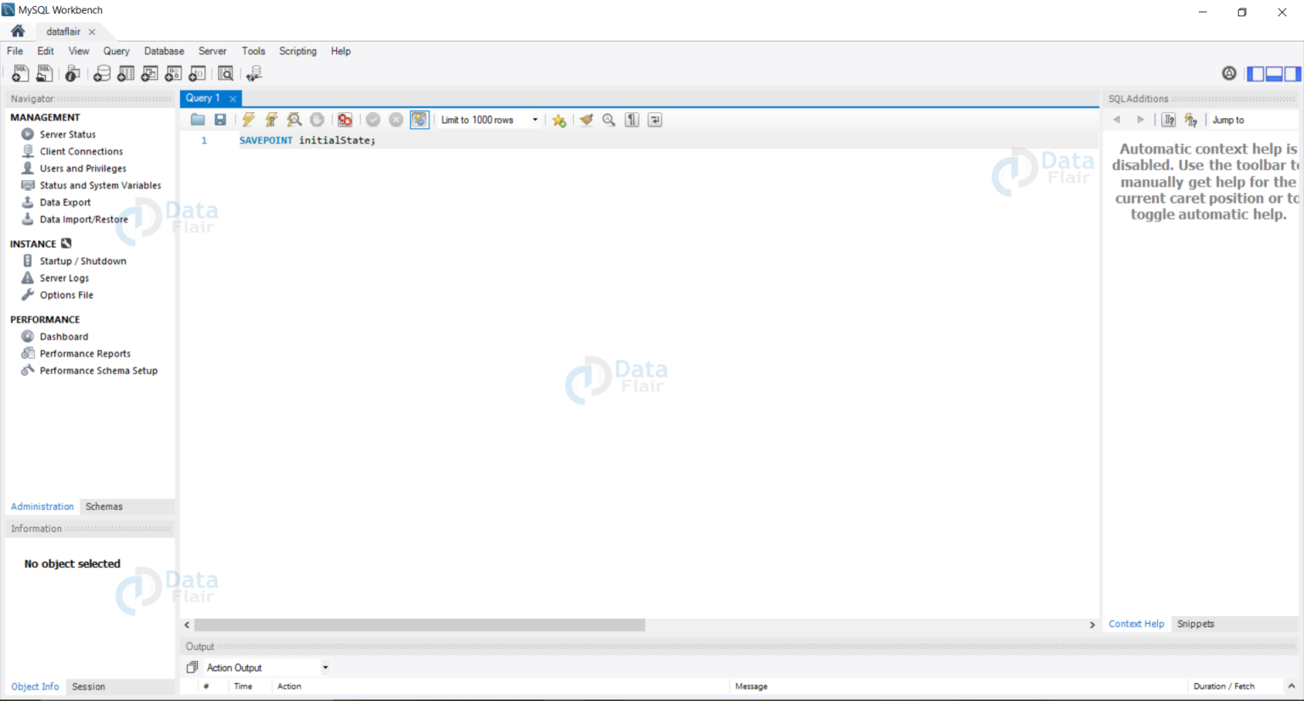Create a new SQL tab icon
The image size is (1304, 701).
click(20, 74)
